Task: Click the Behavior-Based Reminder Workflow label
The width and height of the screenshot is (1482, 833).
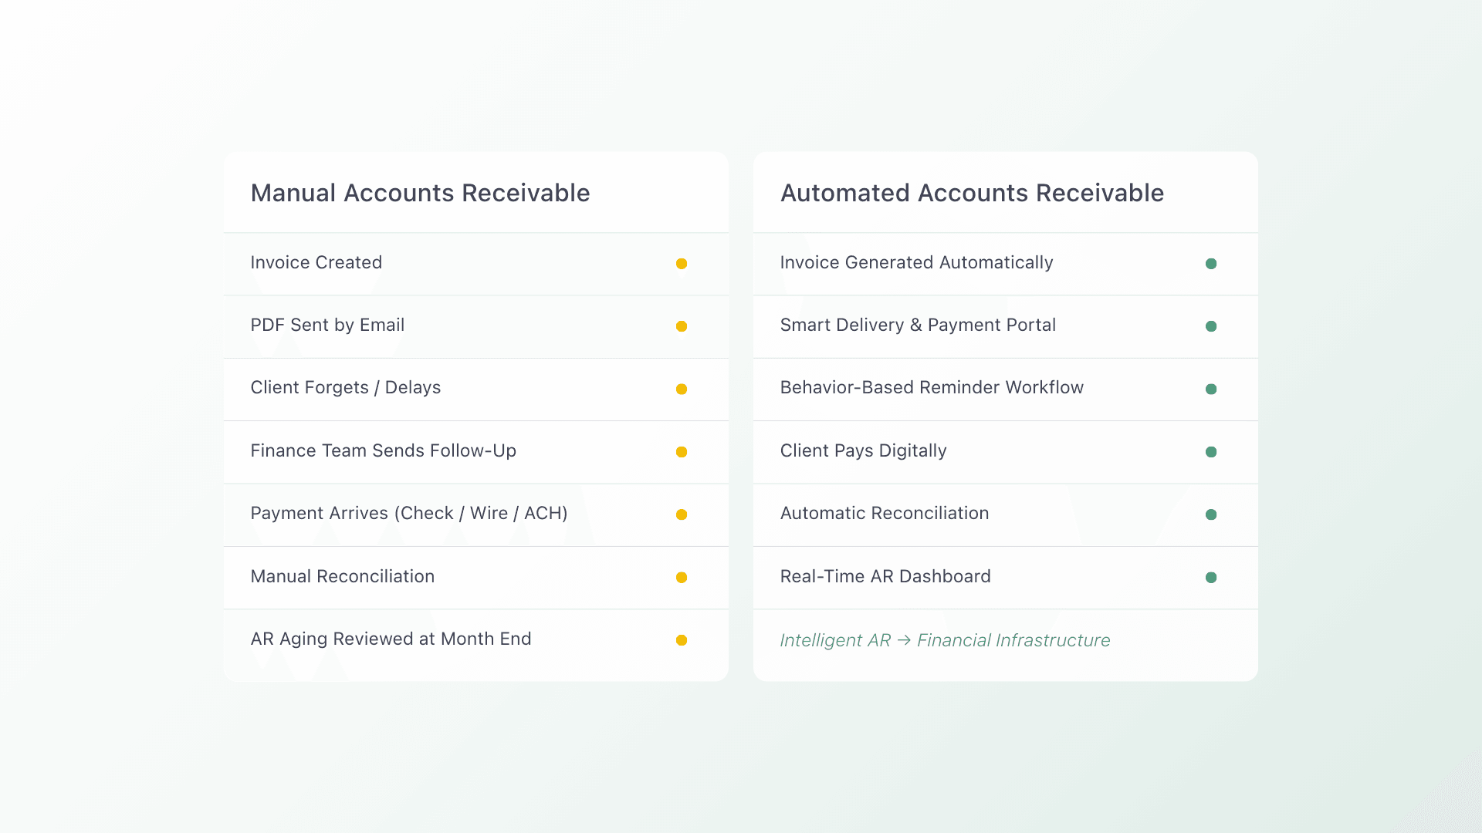Action: pos(932,388)
